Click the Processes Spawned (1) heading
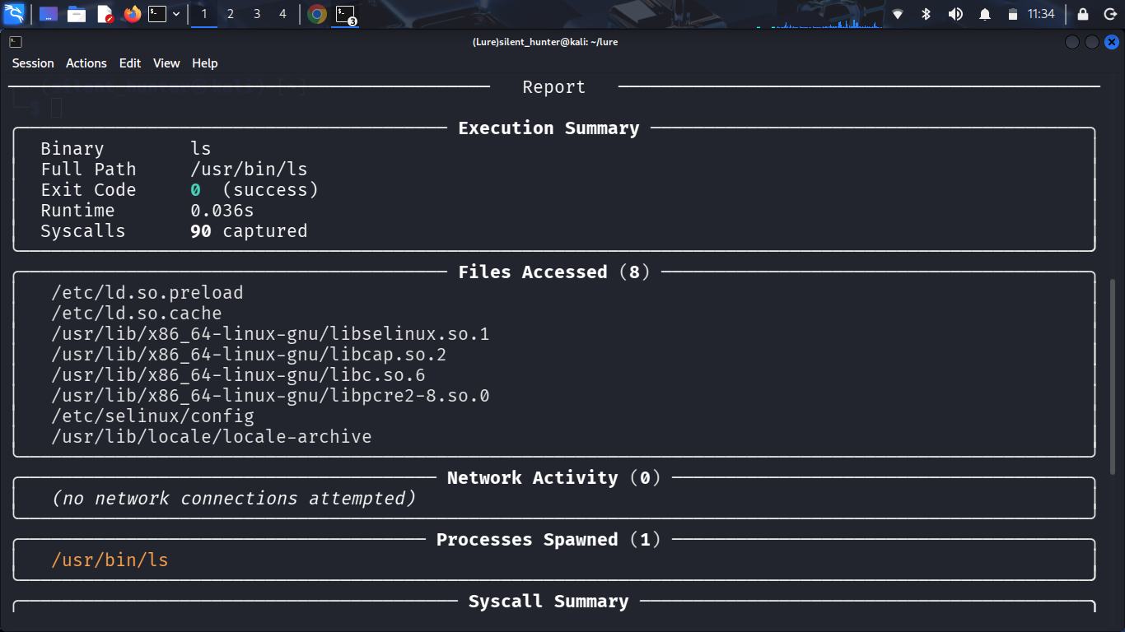 548,540
